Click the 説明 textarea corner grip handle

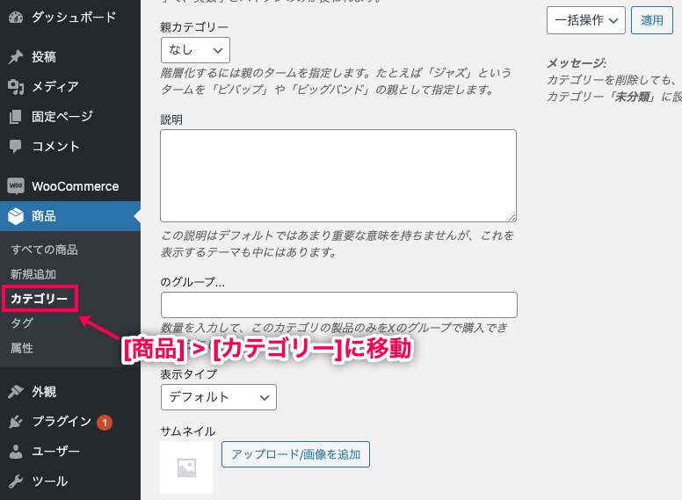tap(511, 217)
